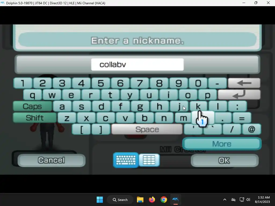Open taskbar Search box
Screen dimensions: 275x206
[120, 200]
